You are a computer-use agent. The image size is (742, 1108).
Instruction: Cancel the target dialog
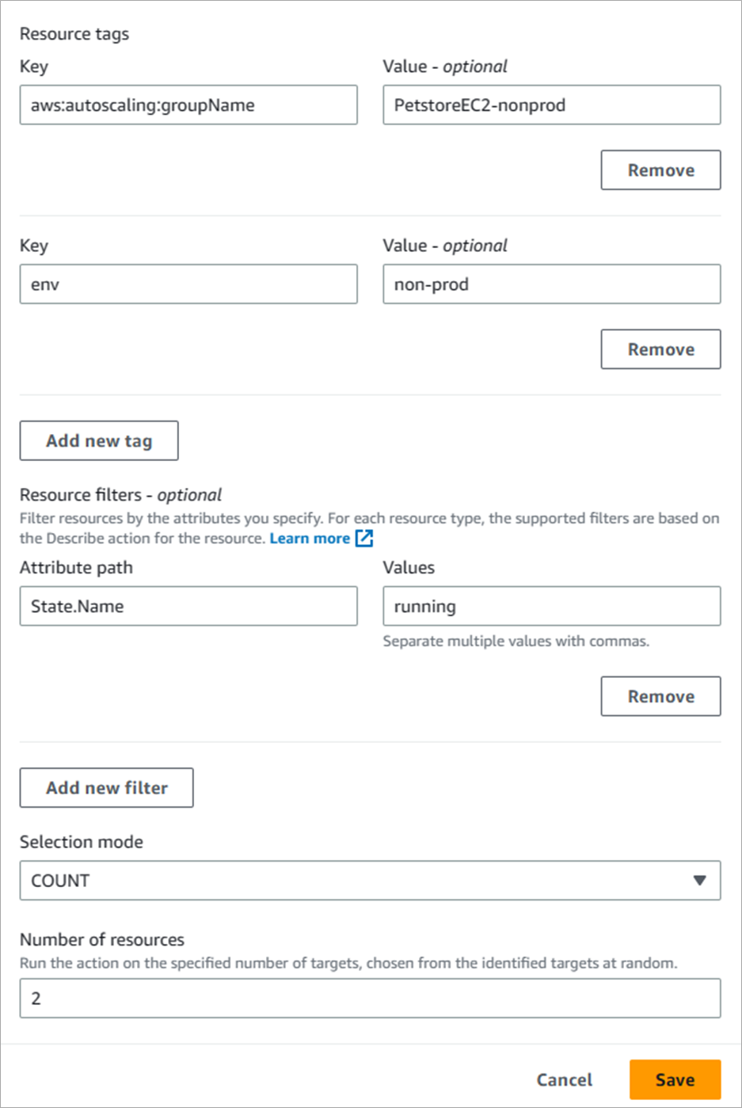564,1079
